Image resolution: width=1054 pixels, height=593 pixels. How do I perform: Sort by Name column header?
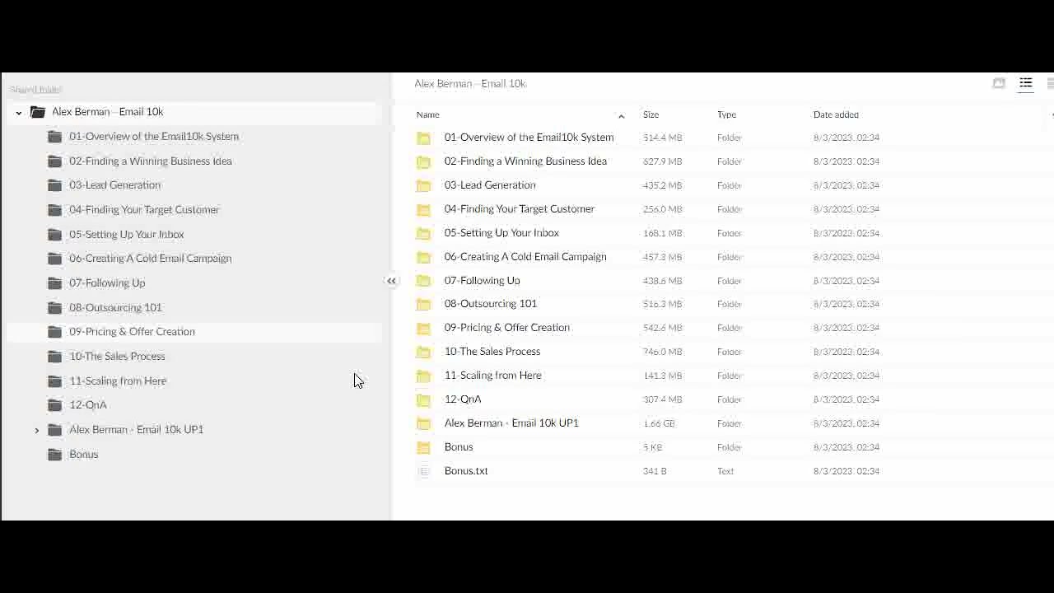[x=428, y=114]
